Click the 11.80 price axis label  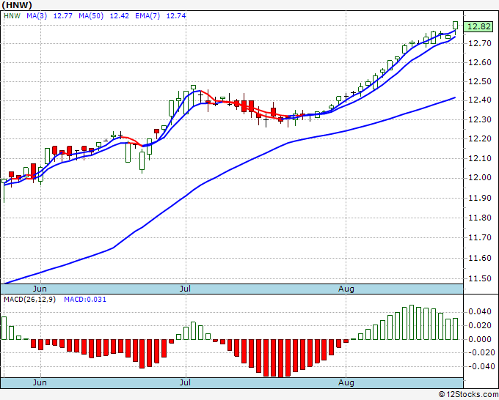[x=480, y=218]
